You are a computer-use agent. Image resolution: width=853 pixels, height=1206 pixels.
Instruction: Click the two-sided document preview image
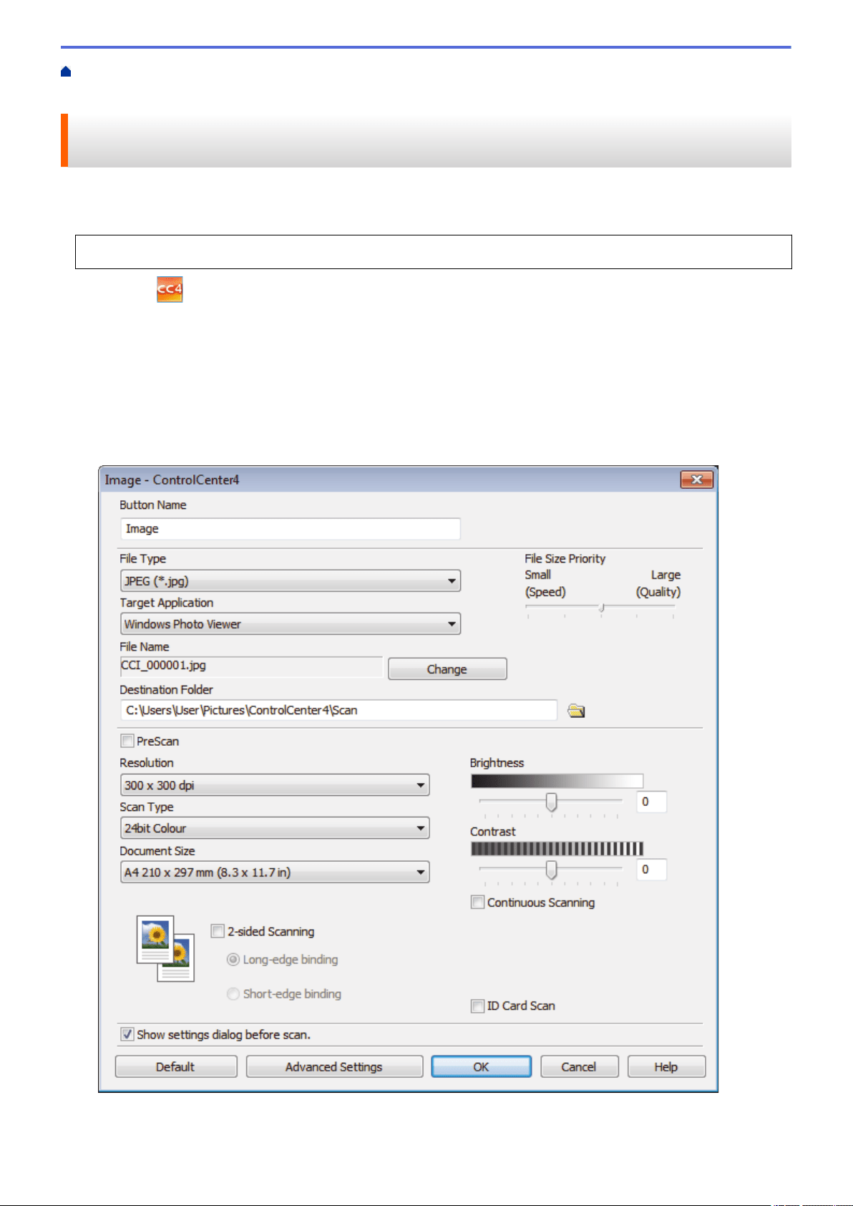pos(165,948)
